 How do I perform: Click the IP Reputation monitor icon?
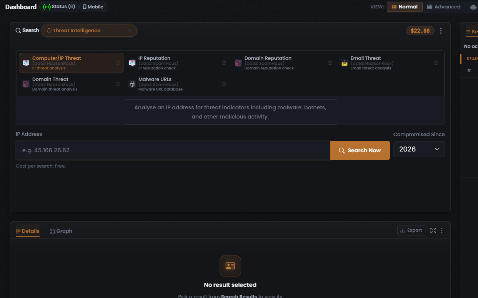[x=132, y=63]
